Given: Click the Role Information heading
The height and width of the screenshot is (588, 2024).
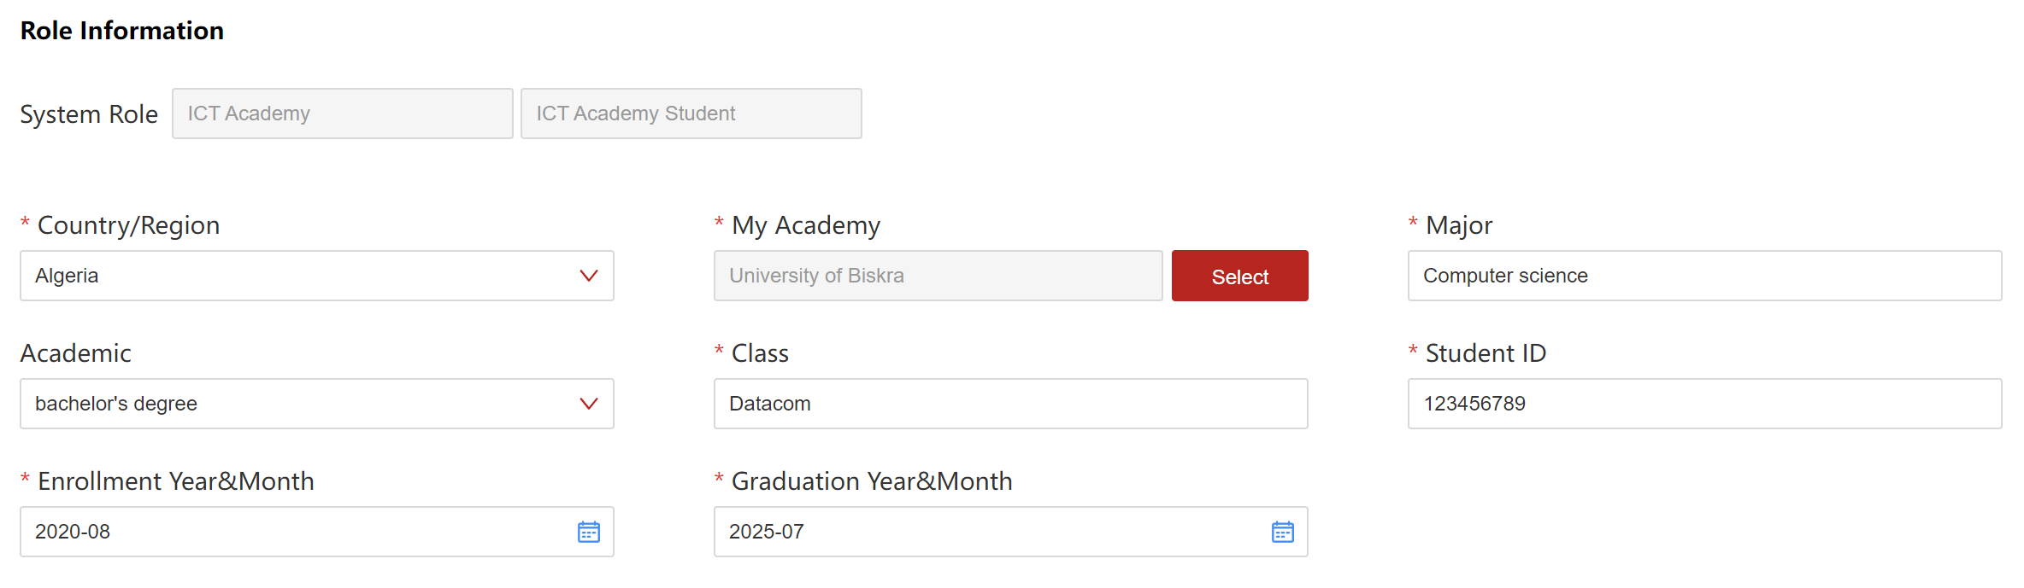Looking at the screenshot, I should coord(122,31).
